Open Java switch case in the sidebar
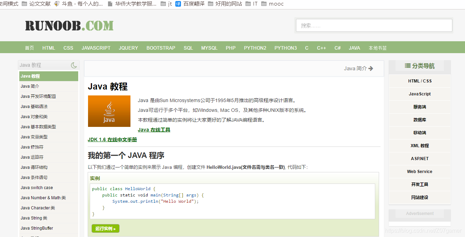 49,188
